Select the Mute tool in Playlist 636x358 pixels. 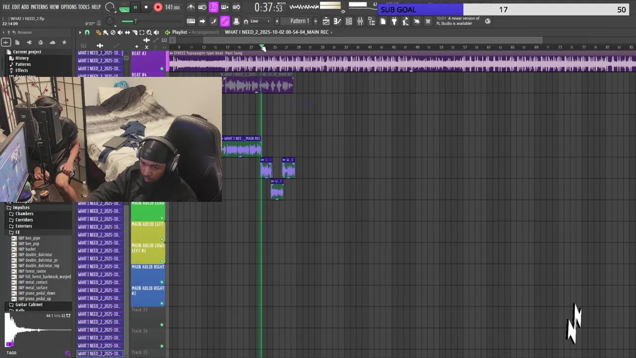120,32
